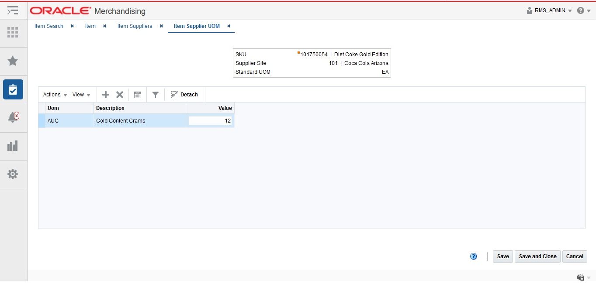Open the RMS_ADMIN user dropdown
Image resolution: width=596 pixels, height=287 pixels.
553,10
